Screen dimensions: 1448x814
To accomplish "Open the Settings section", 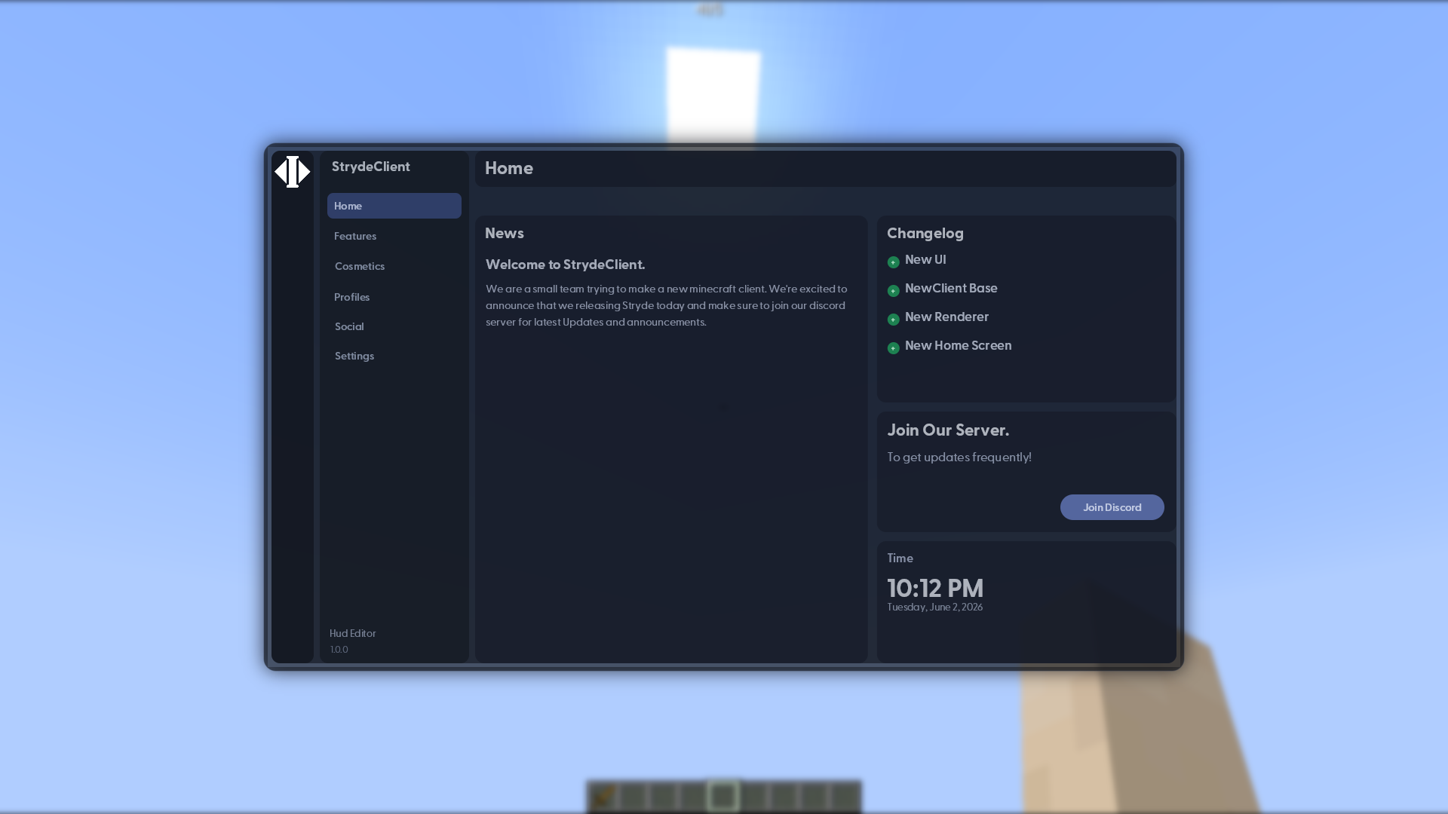I will point(354,356).
